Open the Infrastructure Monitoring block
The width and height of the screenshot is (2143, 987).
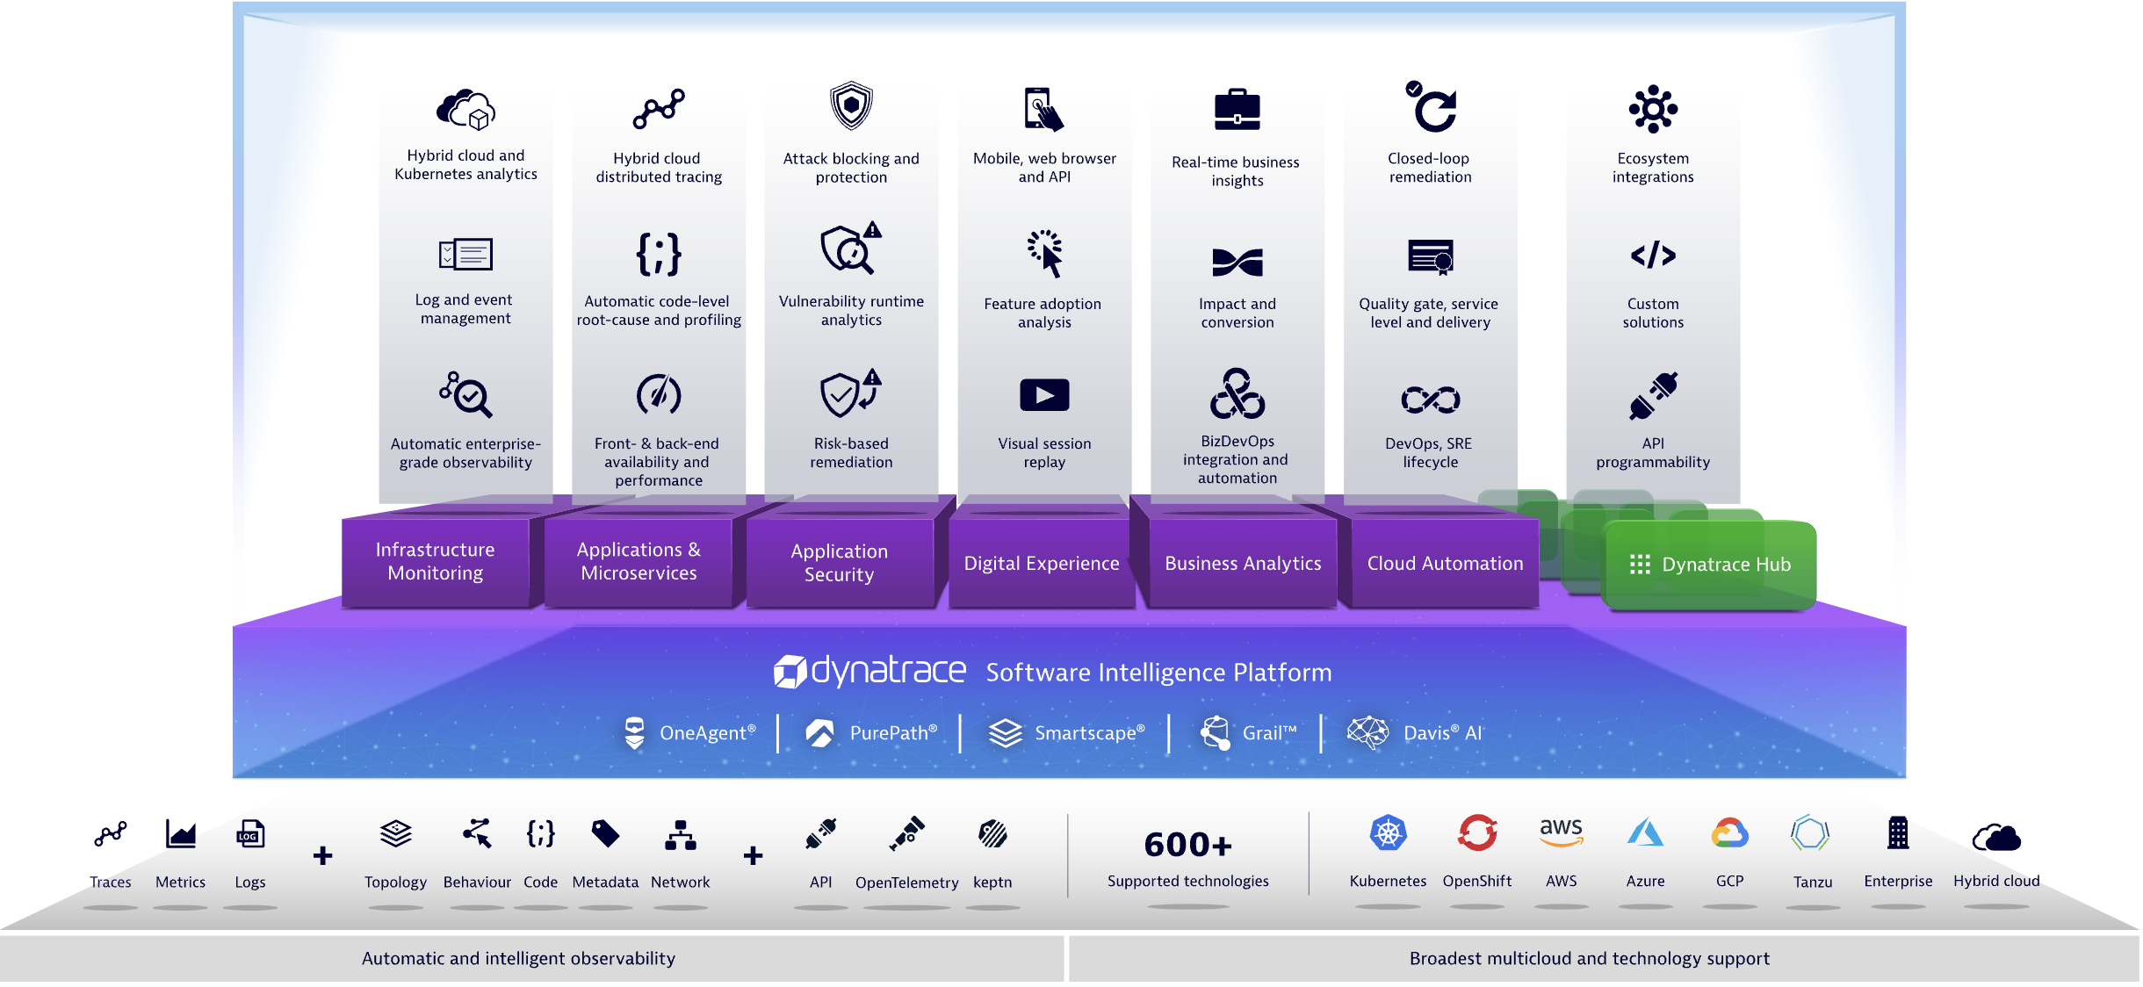tap(436, 561)
